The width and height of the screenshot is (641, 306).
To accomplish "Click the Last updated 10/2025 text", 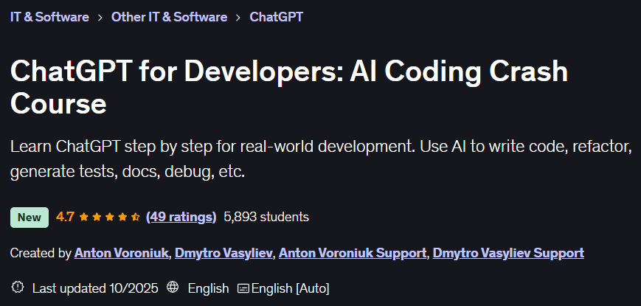I will 95,288.
